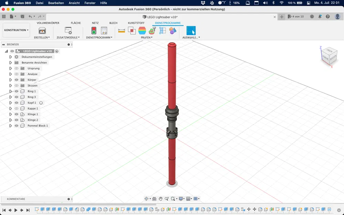The image size is (344, 215).
Task: Show Skizzen folder via eye icon
Action: click(17, 86)
